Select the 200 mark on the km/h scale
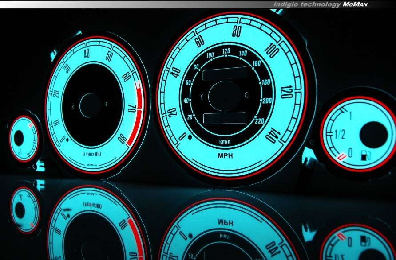The height and width of the screenshot is (260, 396). click(267, 101)
